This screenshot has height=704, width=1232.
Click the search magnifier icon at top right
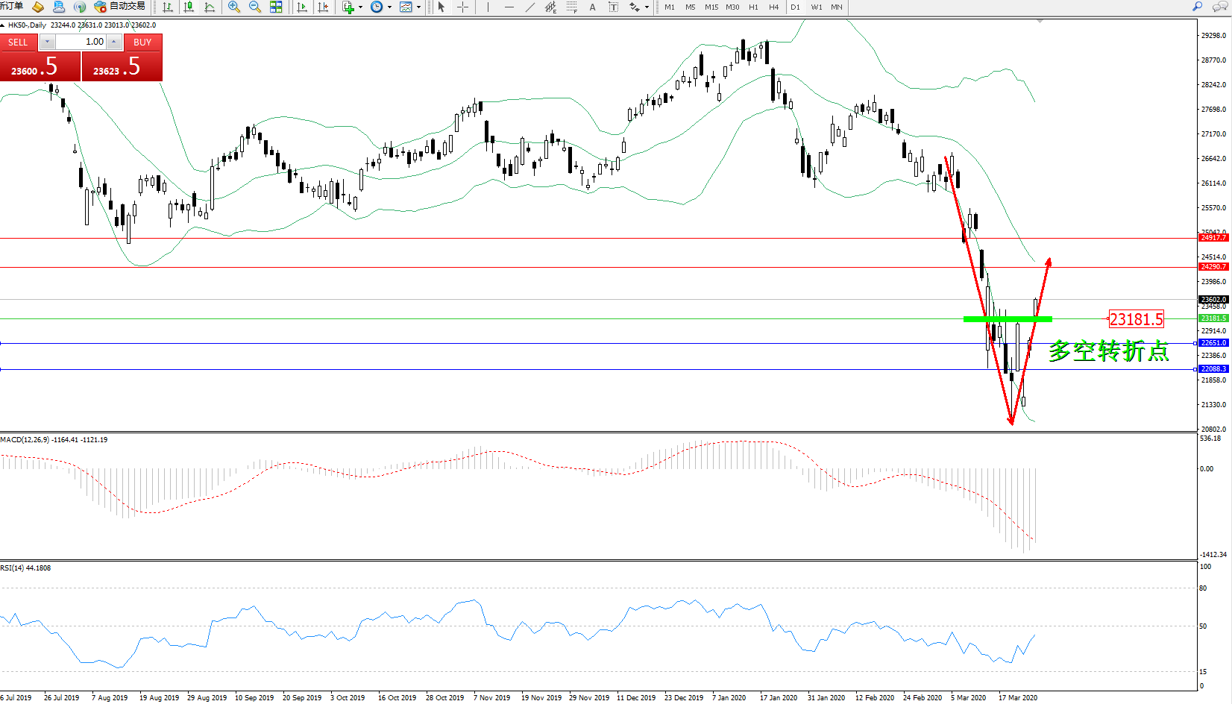(x=1198, y=7)
